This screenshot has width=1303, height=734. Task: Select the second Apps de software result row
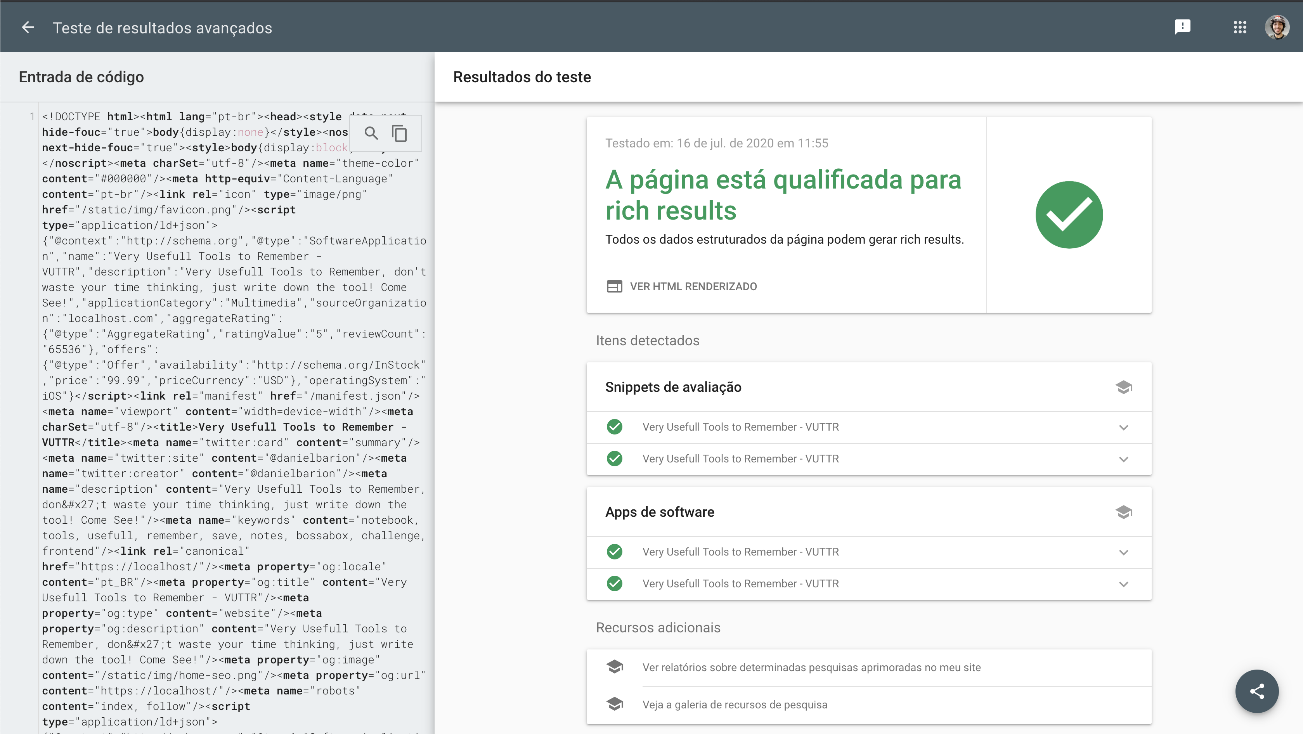[868, 584]
